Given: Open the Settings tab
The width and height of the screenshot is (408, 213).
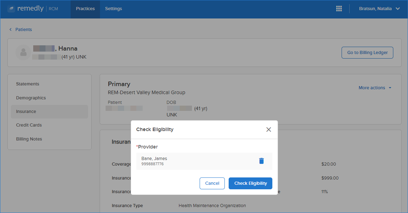Looking at the screenshot, I should [113, 9].
